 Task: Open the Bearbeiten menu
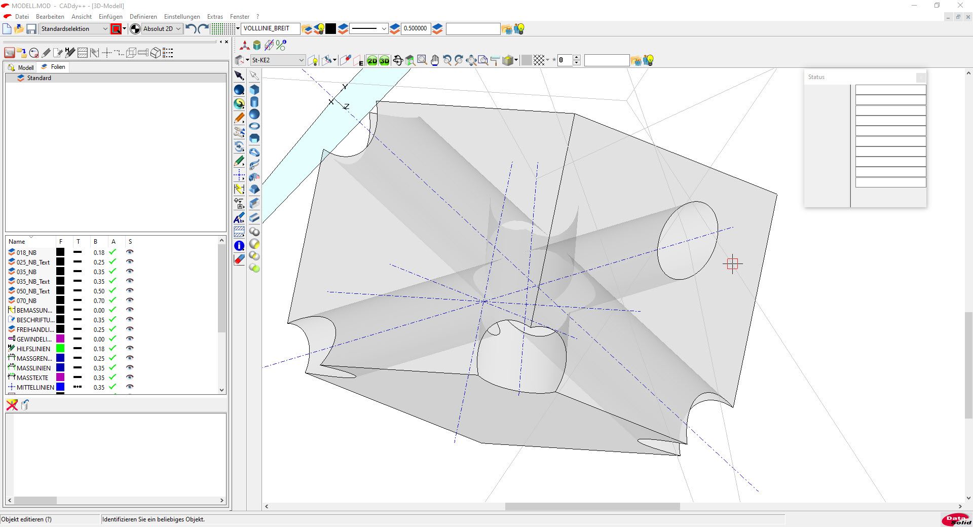50,17
